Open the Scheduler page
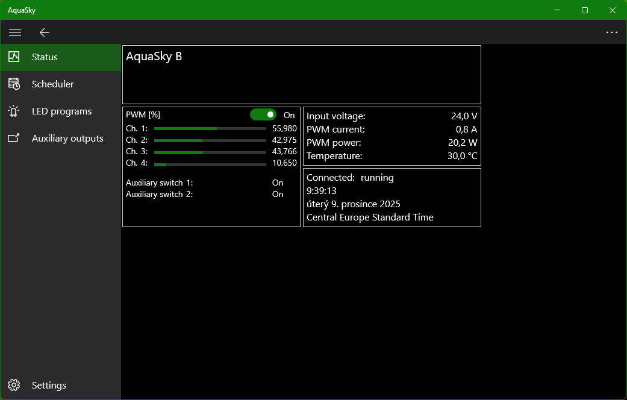Screen dimensions: 627x400 (53, 84)
